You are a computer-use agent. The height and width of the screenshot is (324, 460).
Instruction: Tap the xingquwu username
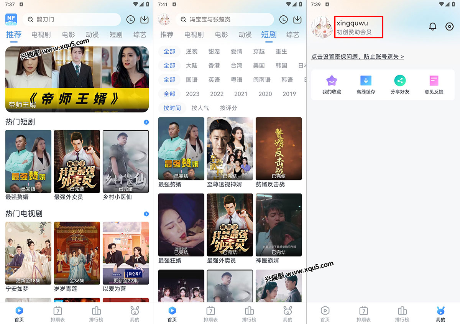click(x=352, y=23)
